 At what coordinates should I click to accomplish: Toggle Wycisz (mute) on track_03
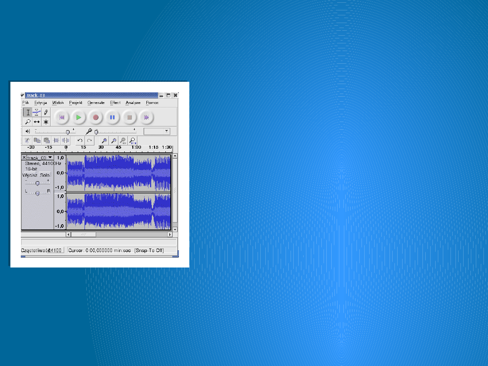coord(30,175)
